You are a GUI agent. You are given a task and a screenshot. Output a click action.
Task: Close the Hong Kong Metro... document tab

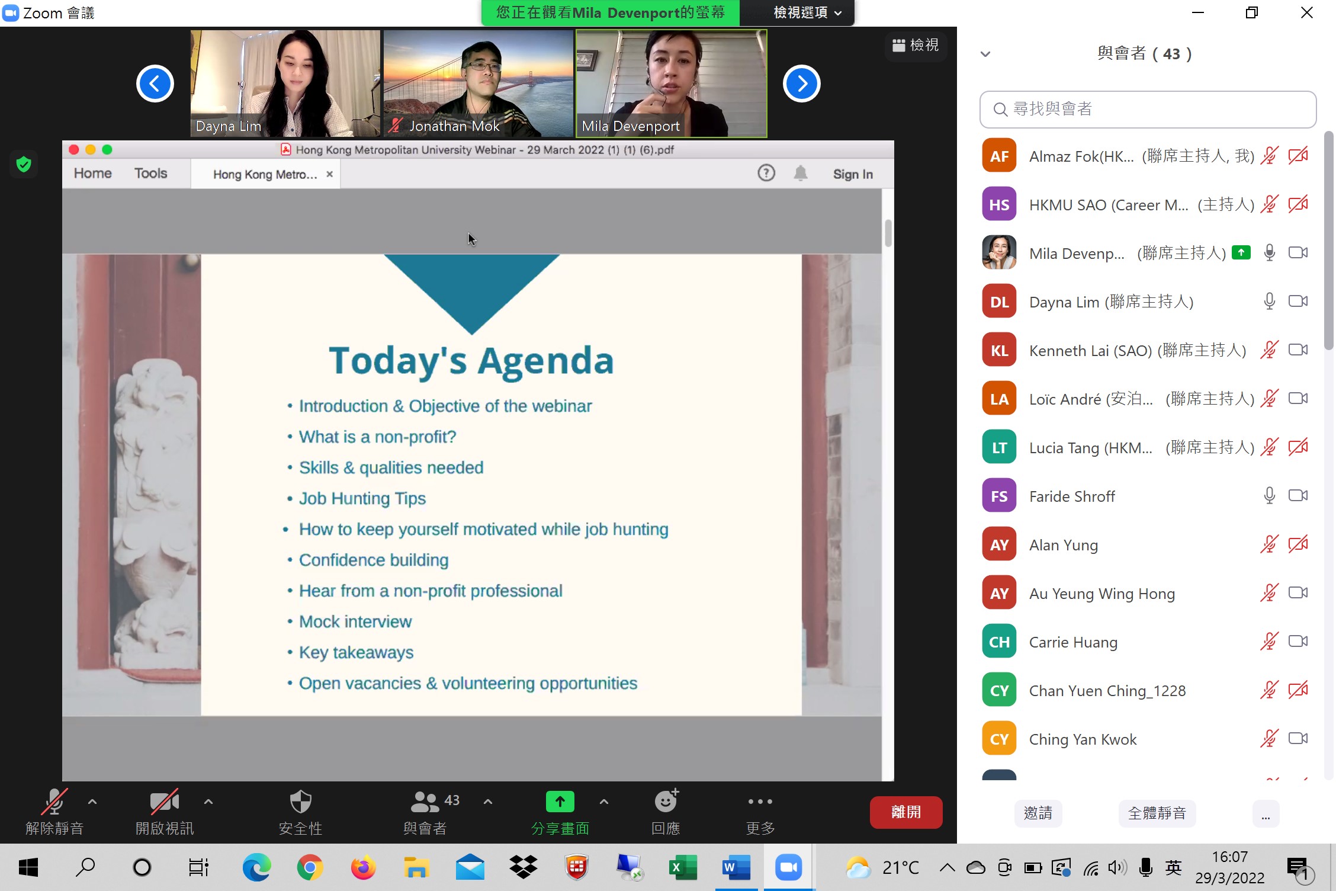coord(330,174)
